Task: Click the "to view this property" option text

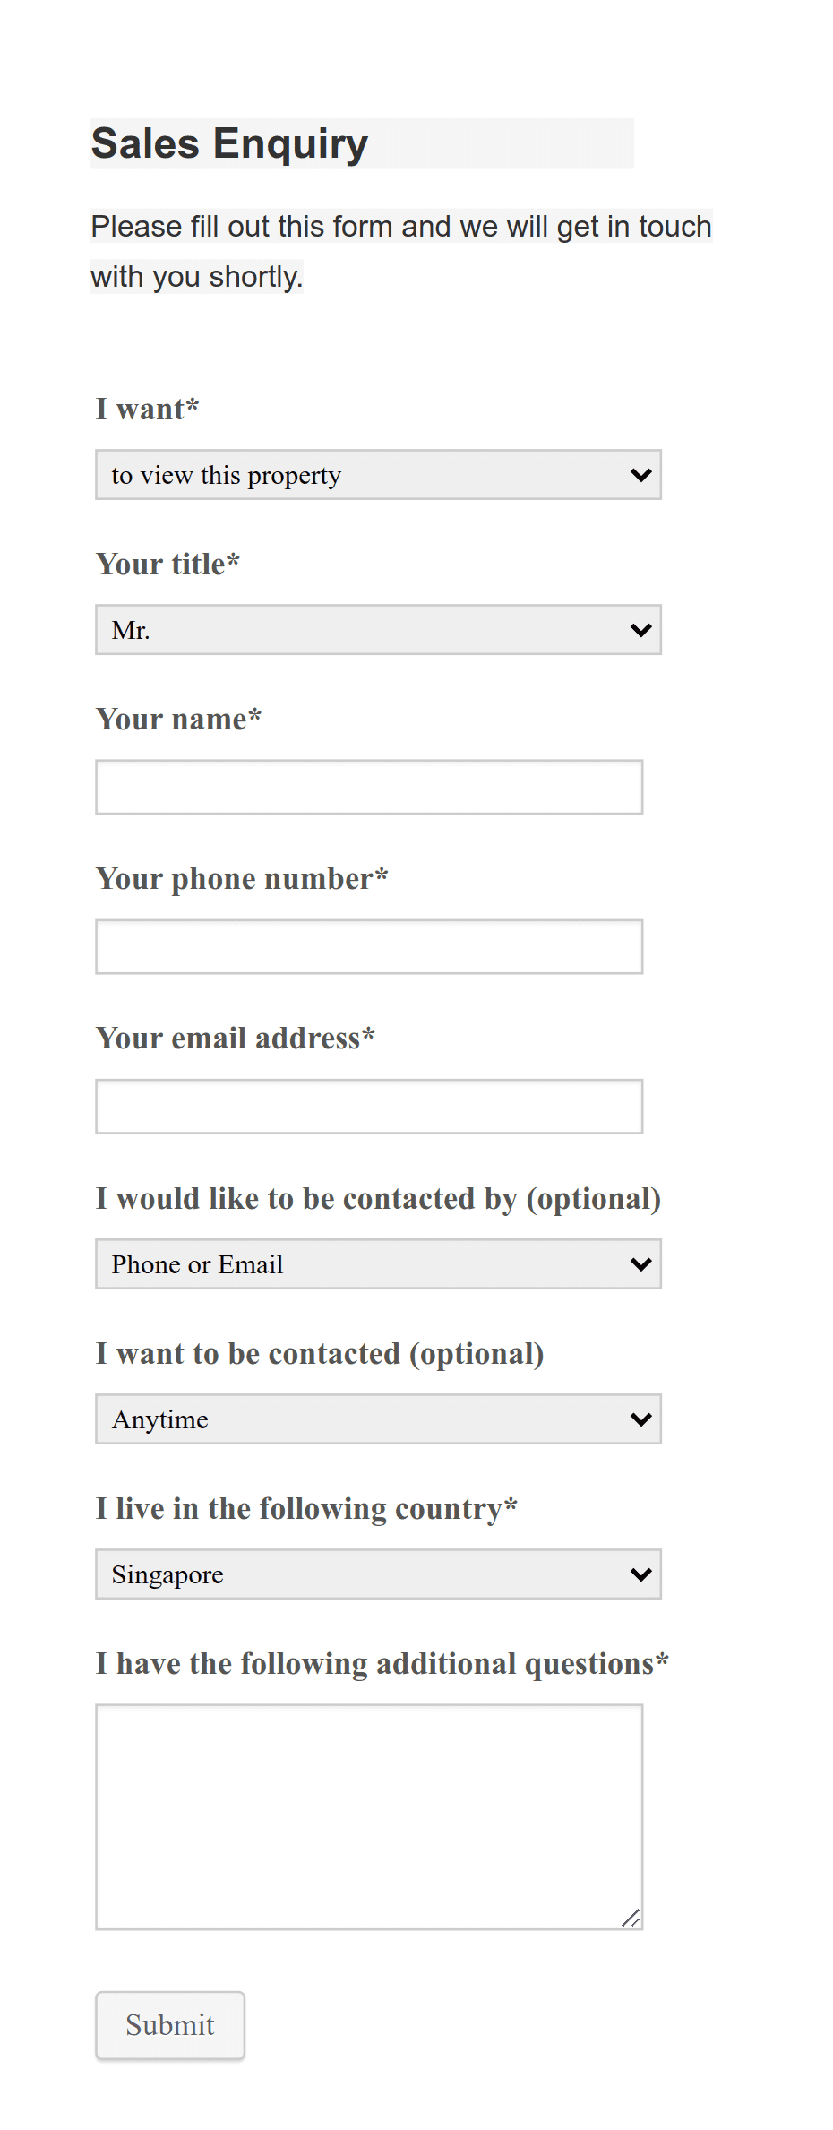Action: (x=226, y=475)
